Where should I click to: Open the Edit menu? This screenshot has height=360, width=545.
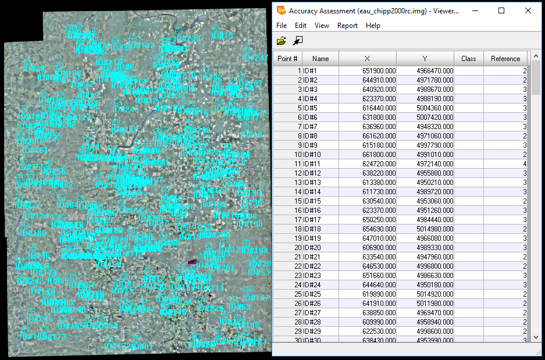click(301, 26)
